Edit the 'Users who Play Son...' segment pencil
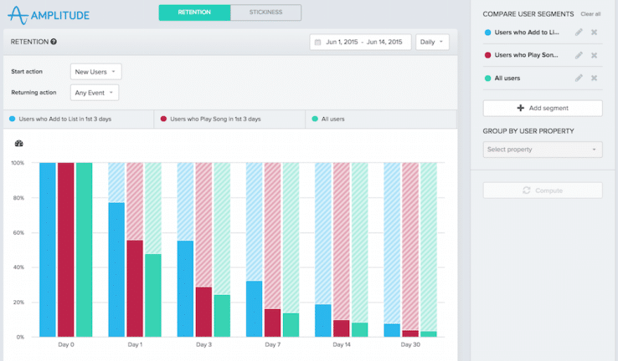The height and width of the screenshot is (361, 618). point(579,55)
